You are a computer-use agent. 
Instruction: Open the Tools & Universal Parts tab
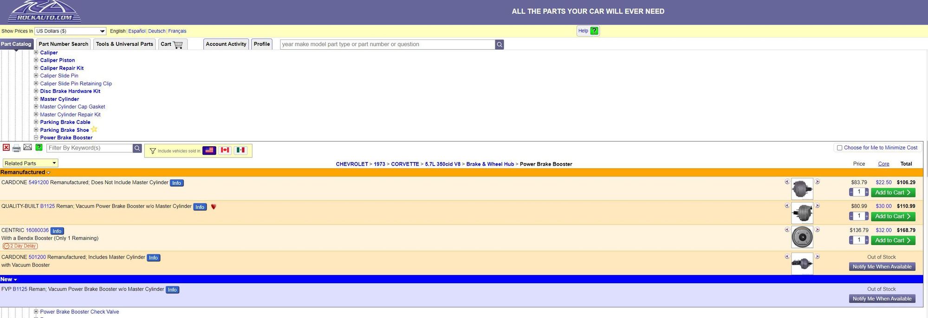124,44
